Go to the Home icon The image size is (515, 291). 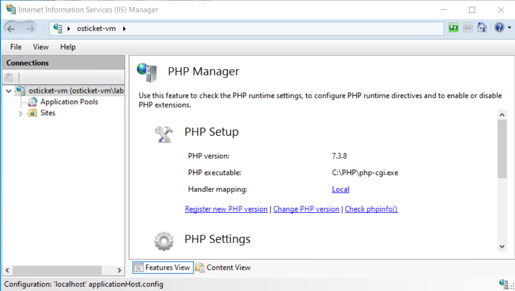tap(482, 27)
